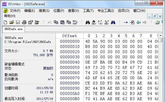Click the 原始的 status value
Image resolution: width=165 pixels, height=102 pixels.
48,68
